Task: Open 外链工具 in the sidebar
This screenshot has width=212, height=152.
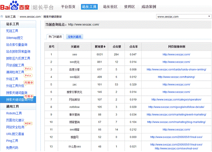Action: [12, 79]
